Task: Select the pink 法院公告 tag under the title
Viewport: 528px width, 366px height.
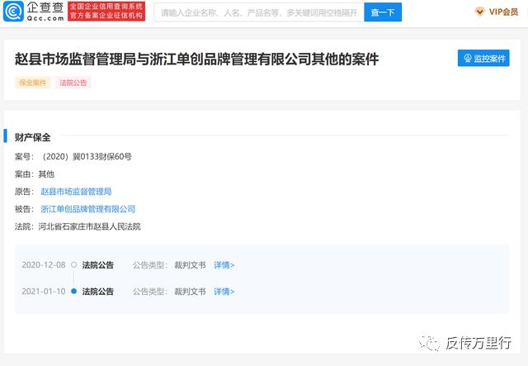Action: click(x=73, y=83)
